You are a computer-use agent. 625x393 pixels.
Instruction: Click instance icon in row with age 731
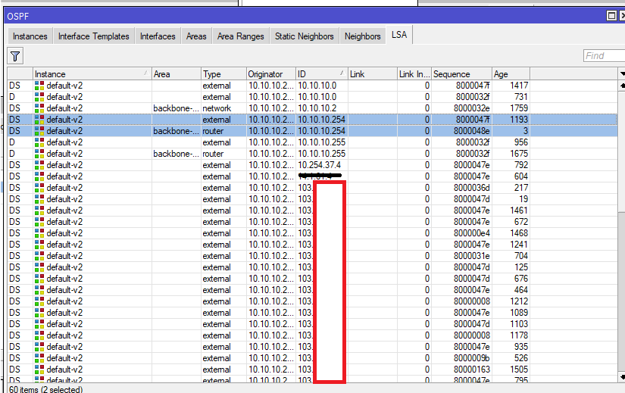[39, 97]
